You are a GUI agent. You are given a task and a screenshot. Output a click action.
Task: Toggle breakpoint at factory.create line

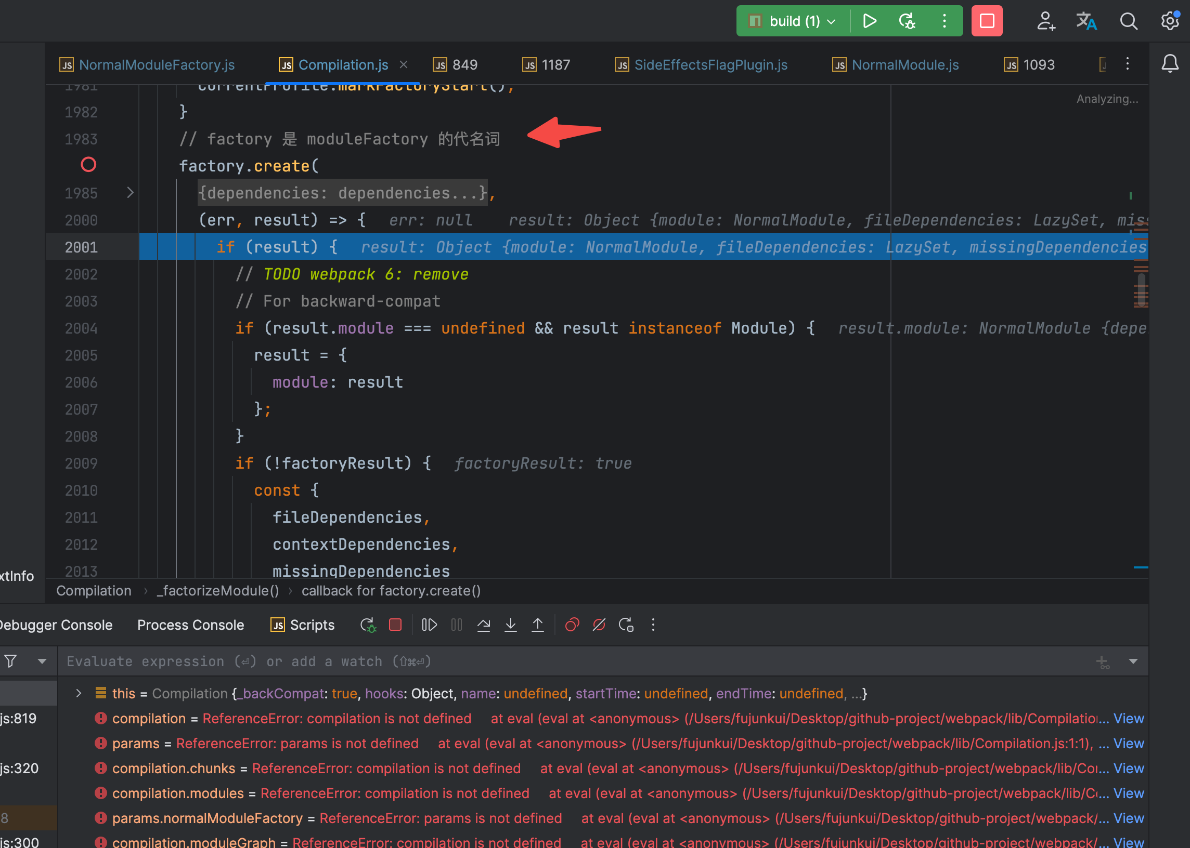(x=88, y=165)
